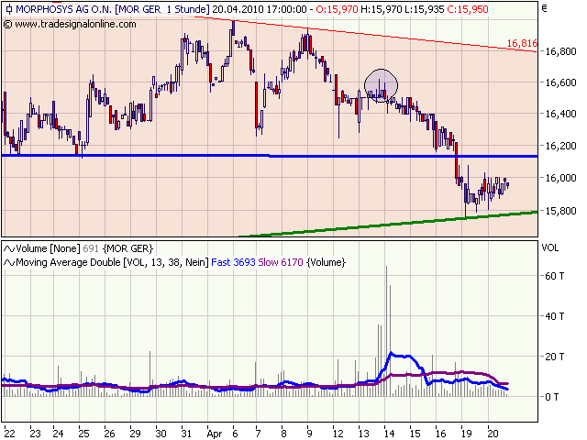The height and width of the screenshot is (440, 587).
Task: Open www.tradesignalonline.com copyright link
Action: pos(70,25)
